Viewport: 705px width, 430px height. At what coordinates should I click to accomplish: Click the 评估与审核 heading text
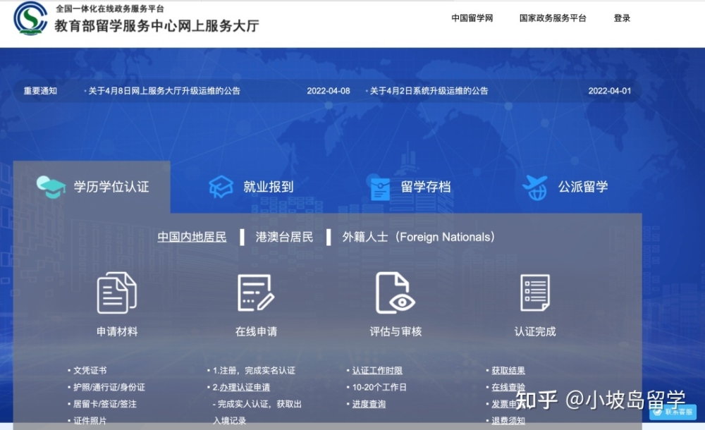click(396, 331)
